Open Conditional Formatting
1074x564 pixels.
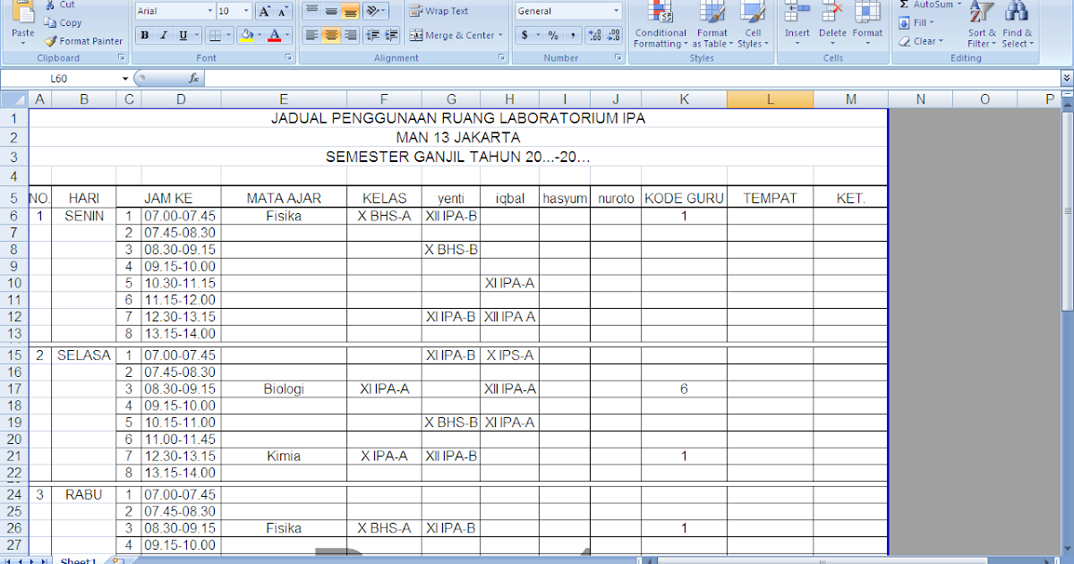click(660, 27)
